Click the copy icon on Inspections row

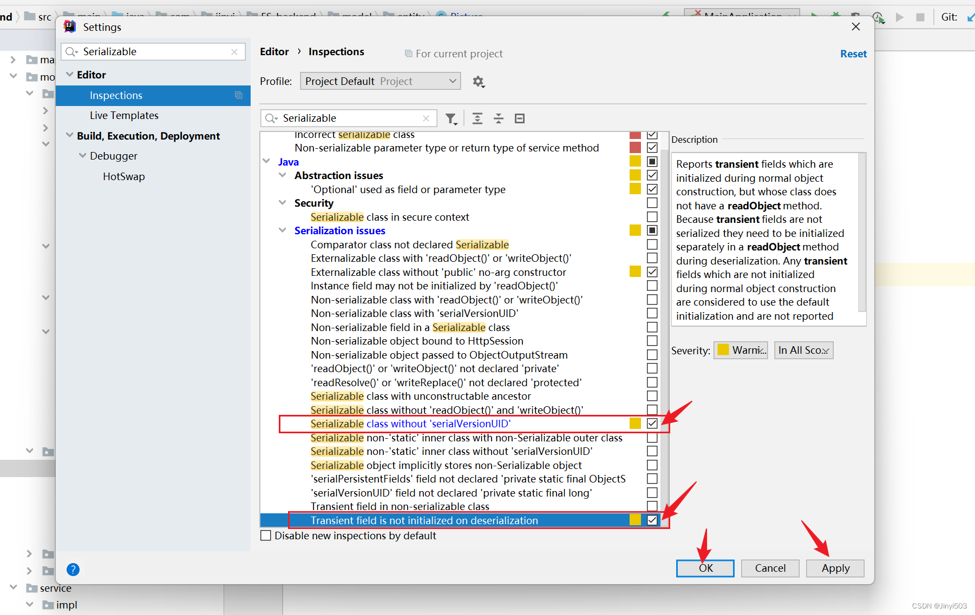(x=238, y=95)
